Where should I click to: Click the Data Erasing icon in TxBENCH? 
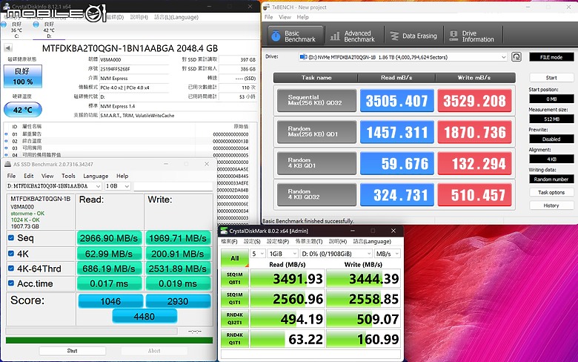pyautogui.click(x=394, y=36)
